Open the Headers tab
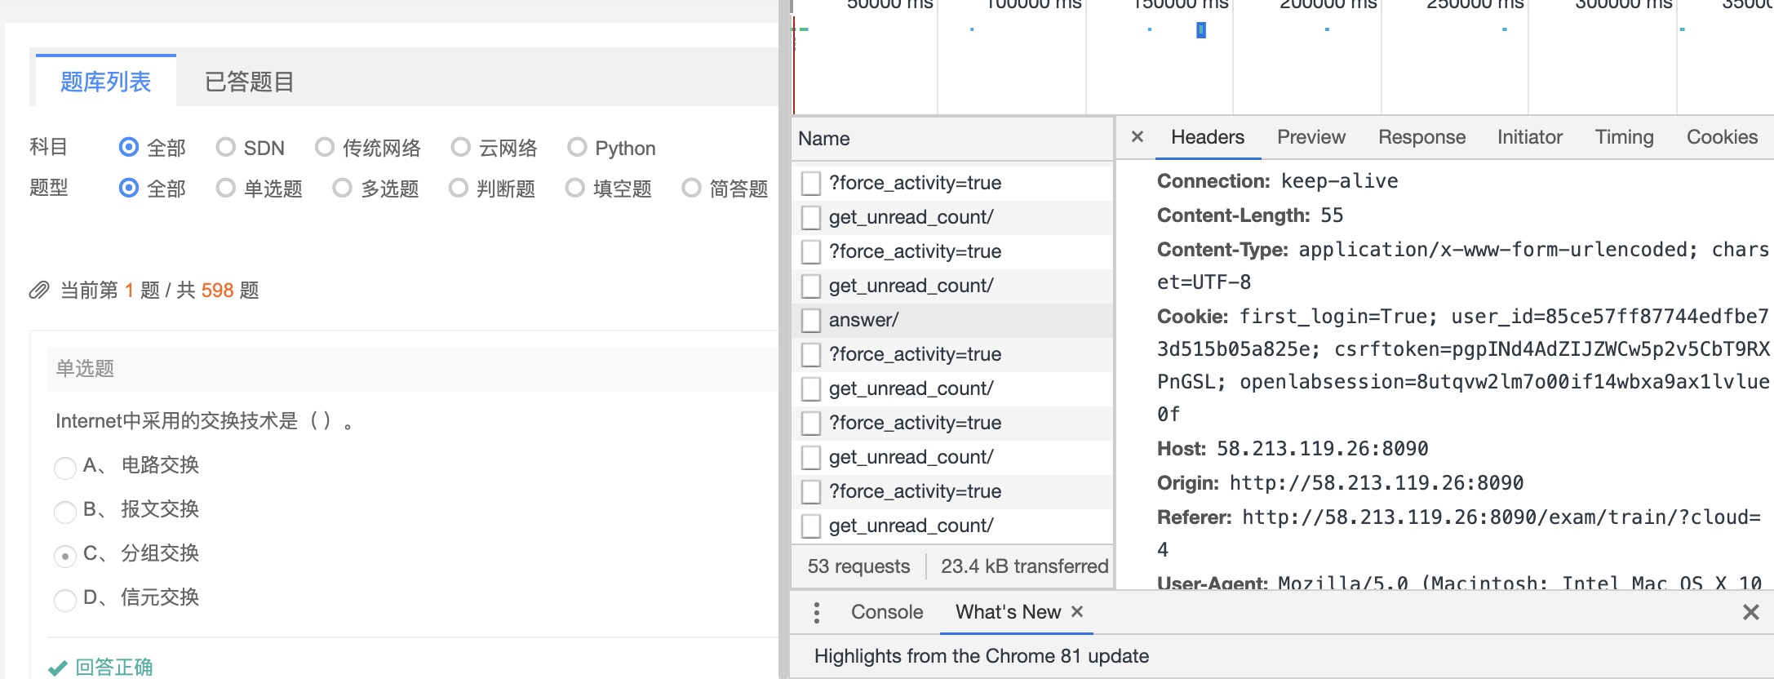This screenshot has width=1774, height=679. (1208, 137)
